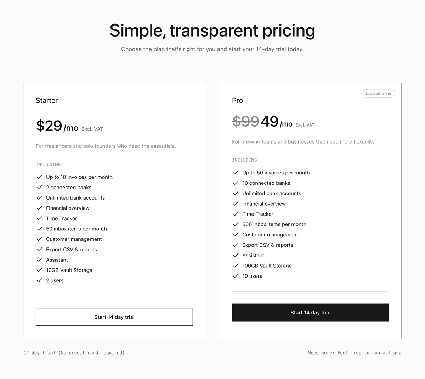The width and height of the screenshot is (425, 379).
Task: Click the checkmark beside "Up to 50 invoices per month"
Action: pyautogui.click(x=236, y=173)
